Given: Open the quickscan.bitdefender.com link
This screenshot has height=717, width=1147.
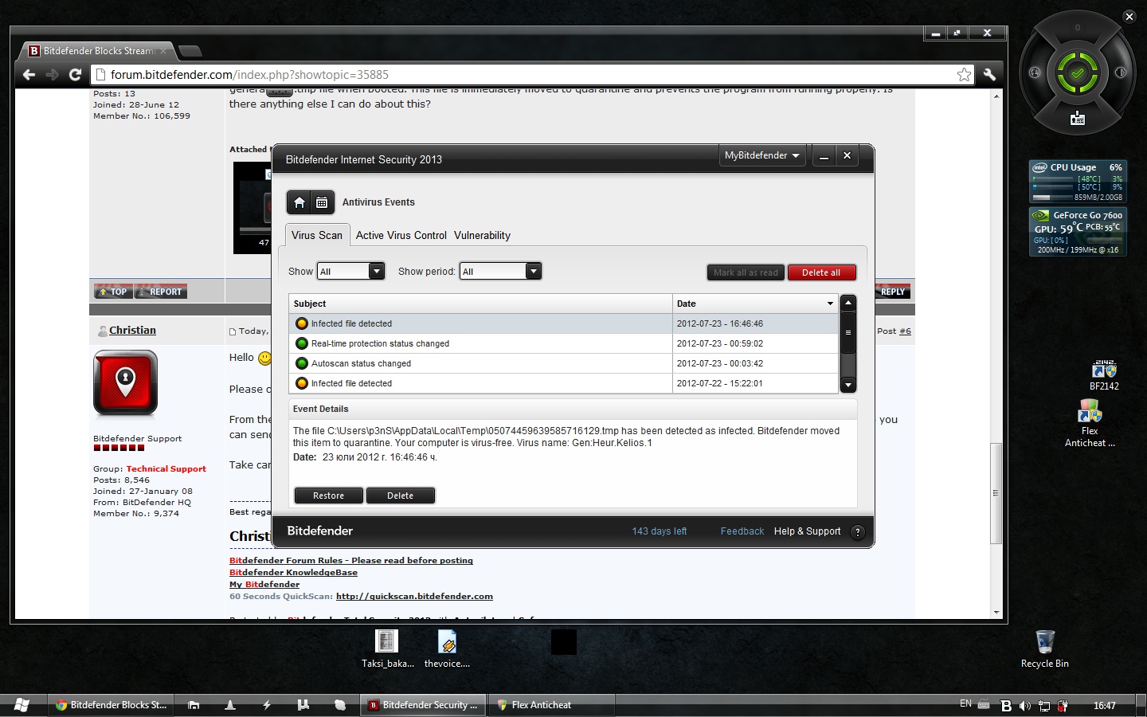Looking at the screenshot, I should click(x=414, y=597).
